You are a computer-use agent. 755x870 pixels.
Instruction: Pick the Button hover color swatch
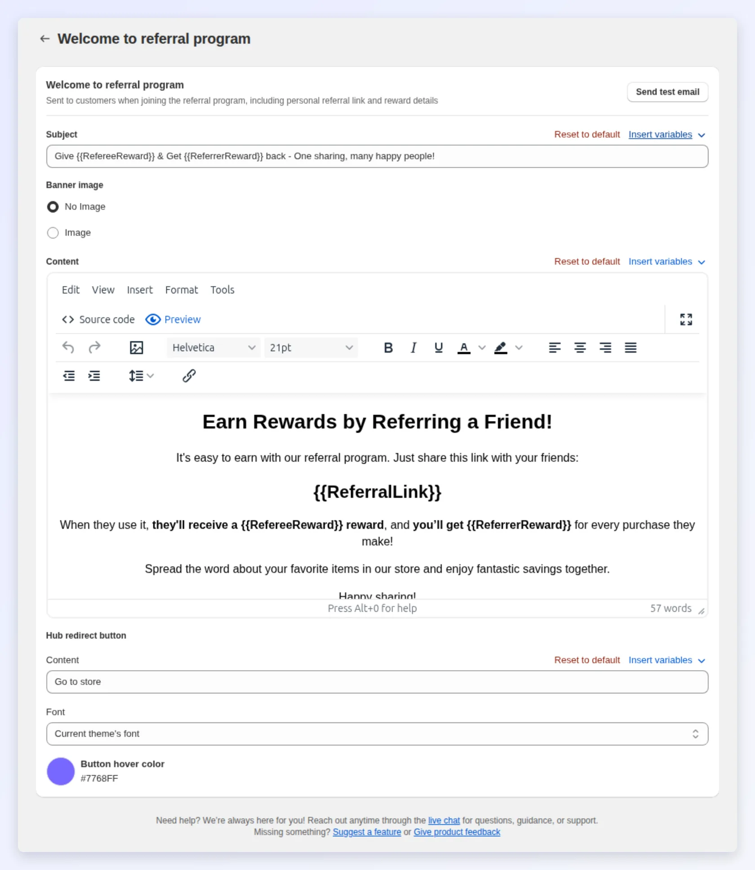[x=61, y=771]
